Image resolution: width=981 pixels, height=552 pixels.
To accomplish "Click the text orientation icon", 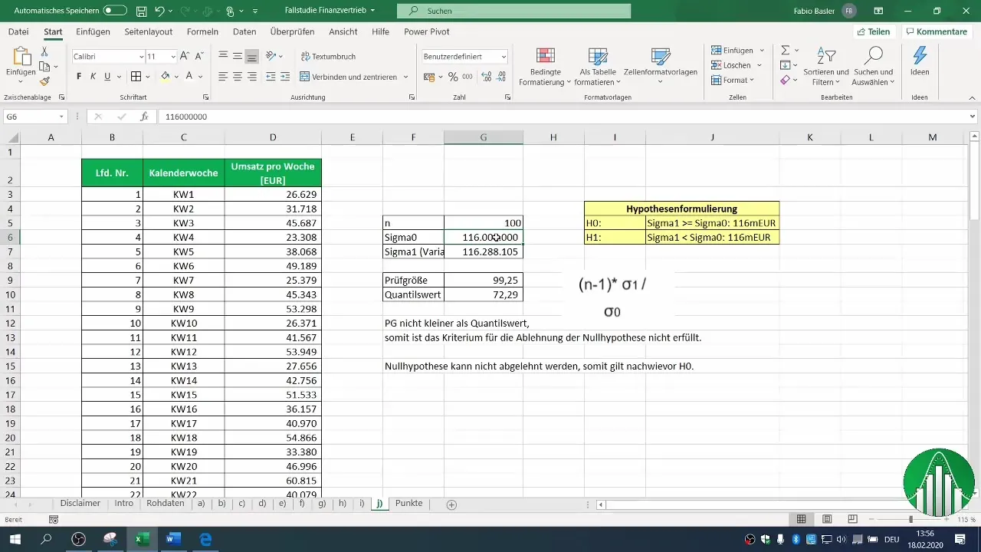I will pos(271,57).
